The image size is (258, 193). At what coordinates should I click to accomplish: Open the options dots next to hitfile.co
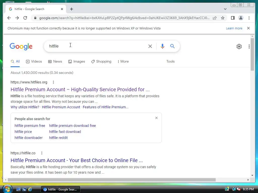coord(42,153)
